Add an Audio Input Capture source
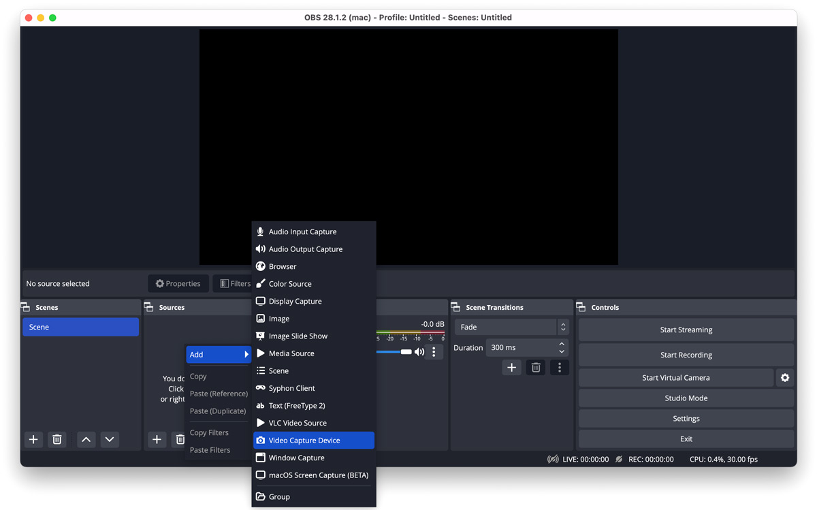817x510 pixels. coord(302,231)
